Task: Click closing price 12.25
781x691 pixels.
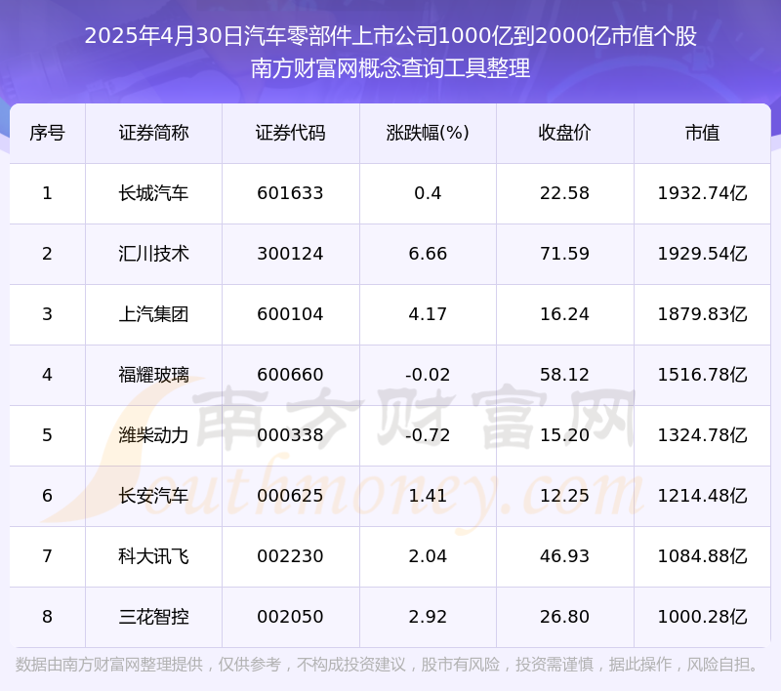Action: [x=565, y=496]
